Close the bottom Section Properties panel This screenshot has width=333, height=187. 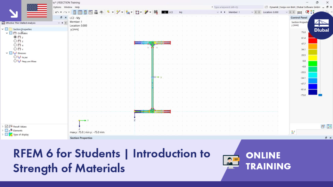(x=330, y=138)
